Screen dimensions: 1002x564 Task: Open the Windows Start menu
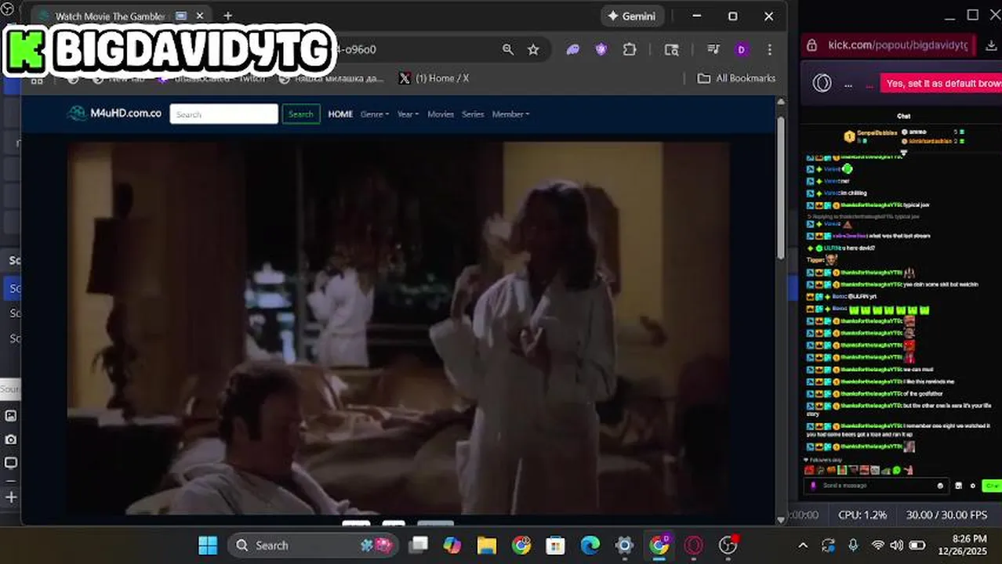(x=208, y=545)
